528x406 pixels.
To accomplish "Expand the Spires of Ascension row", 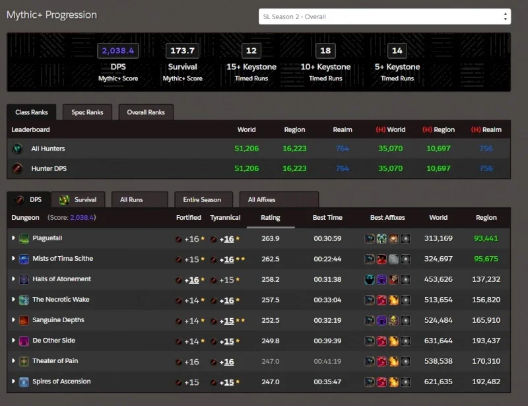I will coord(13,381).
